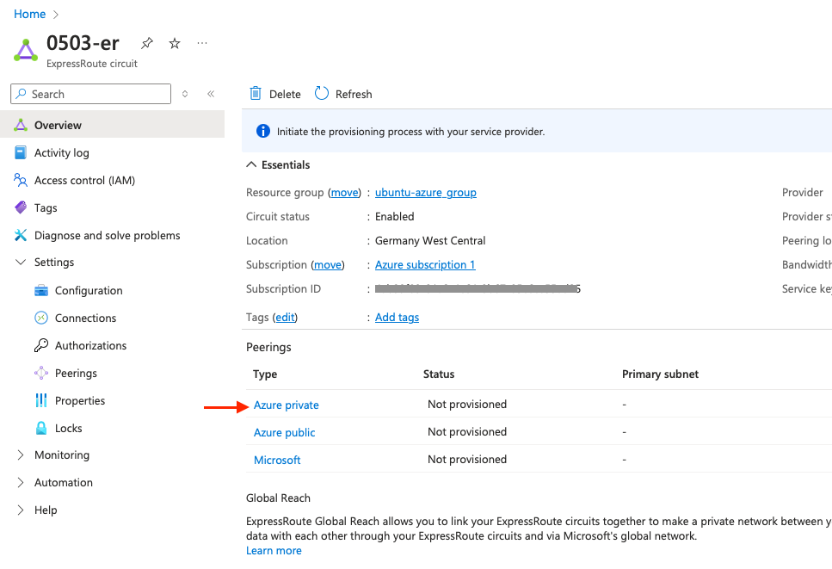Click Refresh button in toolbar
The height and width of the screenshot is (569, 832).
343,94
